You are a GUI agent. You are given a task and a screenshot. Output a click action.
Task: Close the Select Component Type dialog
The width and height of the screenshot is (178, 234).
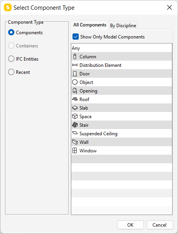tap(169, 7)
